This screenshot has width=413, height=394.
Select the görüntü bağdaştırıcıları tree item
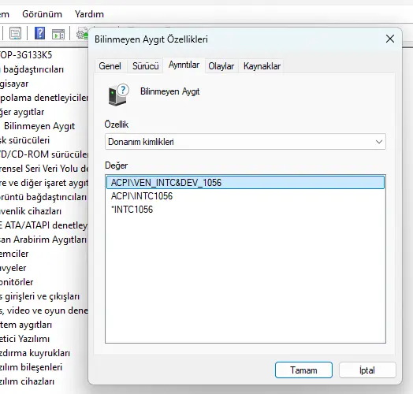(x=43, y=197)
